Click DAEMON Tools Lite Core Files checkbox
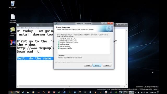Screen dimensions: 167x94 click(x=58, y=39)
